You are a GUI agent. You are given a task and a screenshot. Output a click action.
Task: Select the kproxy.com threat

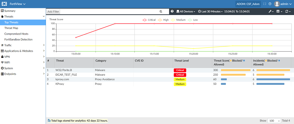[62, 79]
